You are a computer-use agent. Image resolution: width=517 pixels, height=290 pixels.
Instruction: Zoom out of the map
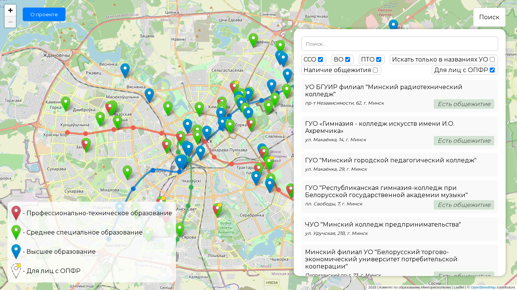point(10,22)
